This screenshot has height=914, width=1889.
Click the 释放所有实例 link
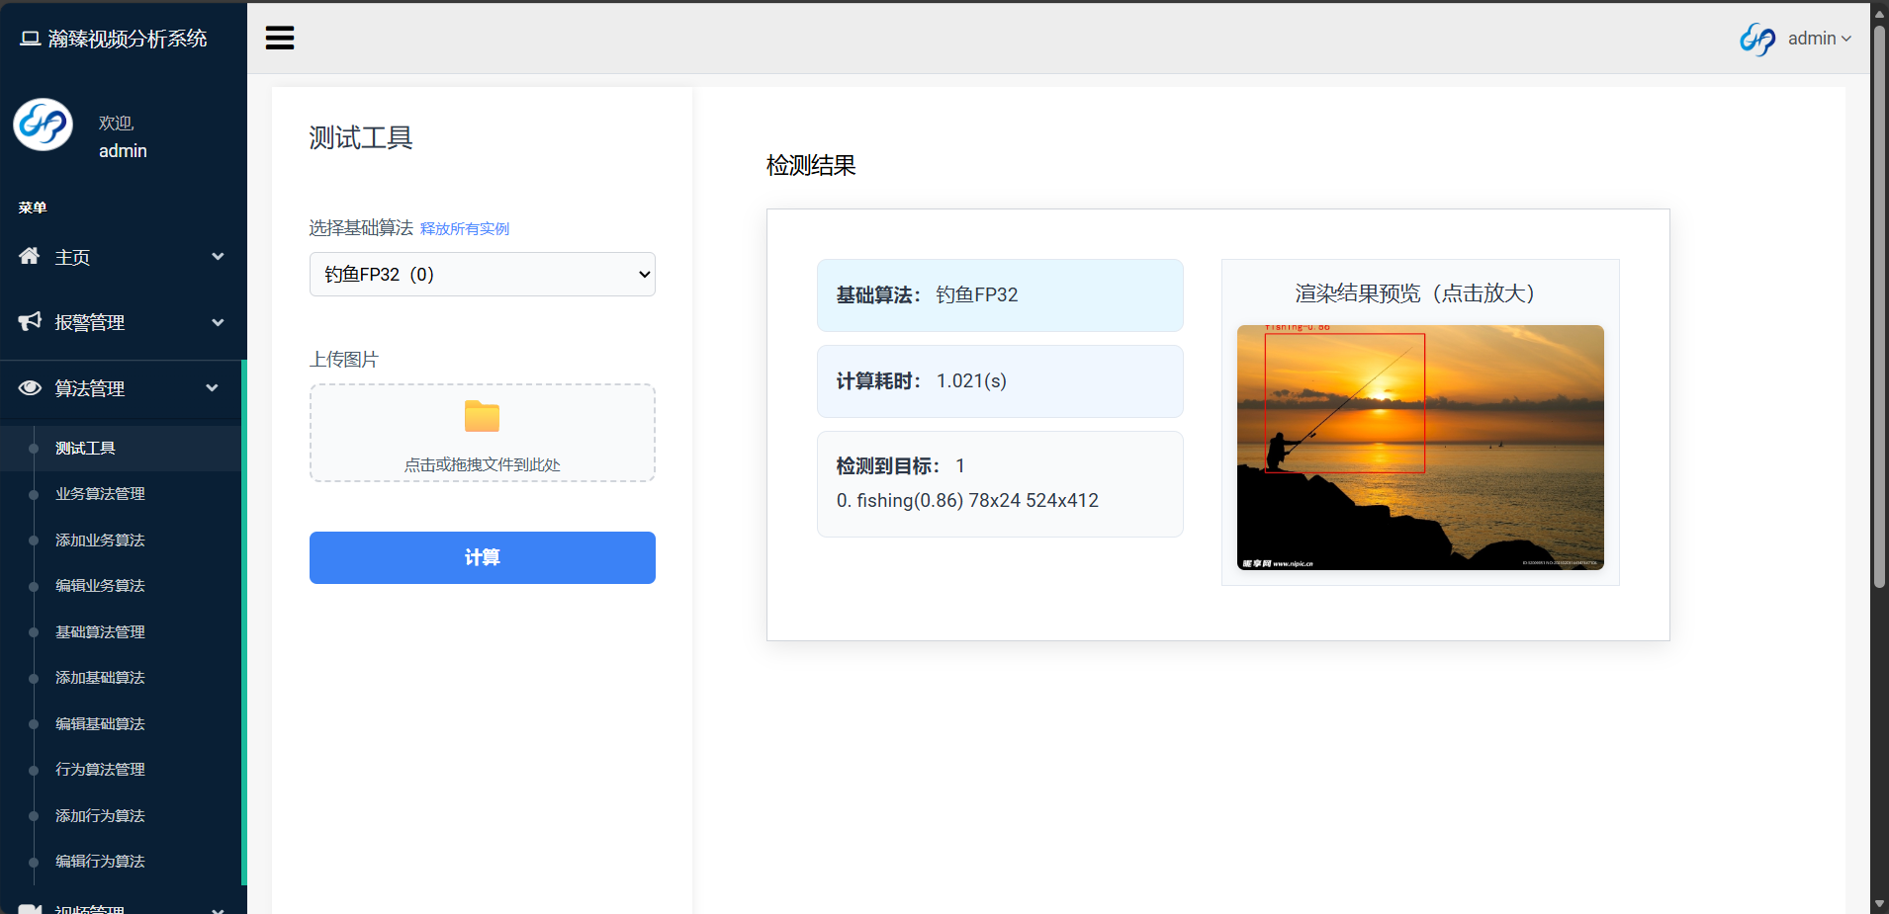[463, 228]
